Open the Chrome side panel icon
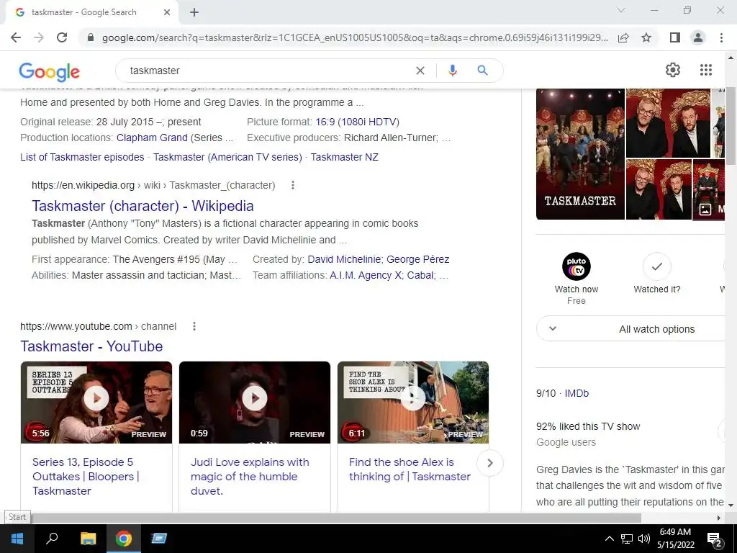737x553 pixels. [675, 37]
